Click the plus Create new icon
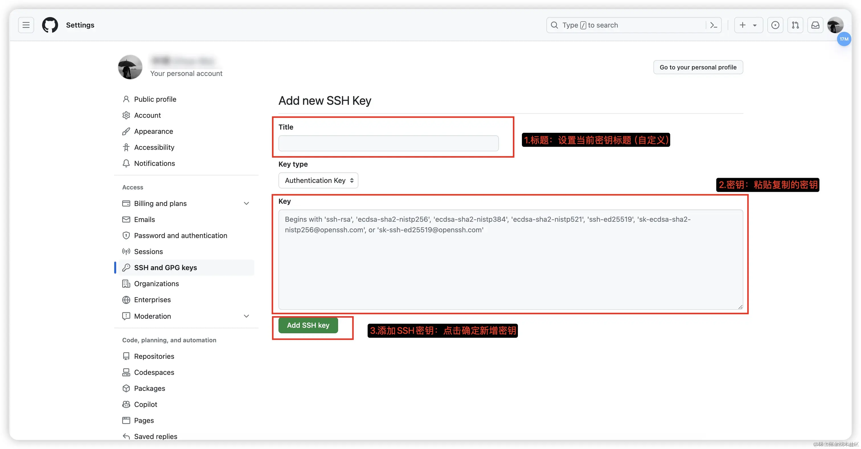 tap(742, 25)
